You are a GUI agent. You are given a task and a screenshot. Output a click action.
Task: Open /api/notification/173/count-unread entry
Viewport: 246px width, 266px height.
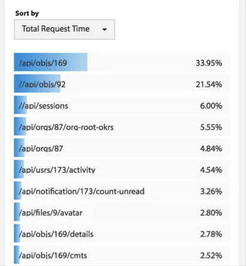tap(122, 191)
